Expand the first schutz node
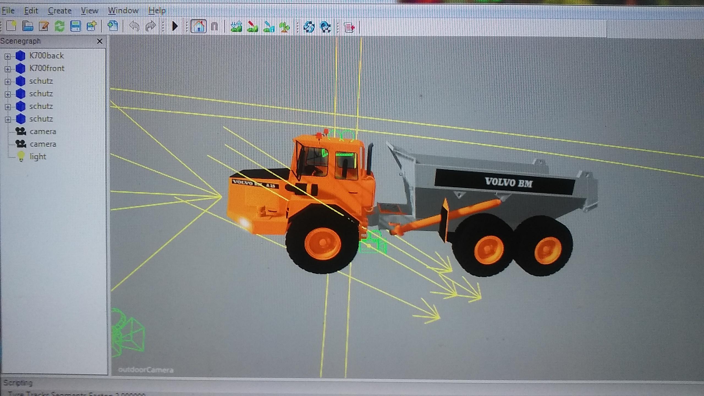 [x=7, y=82]
